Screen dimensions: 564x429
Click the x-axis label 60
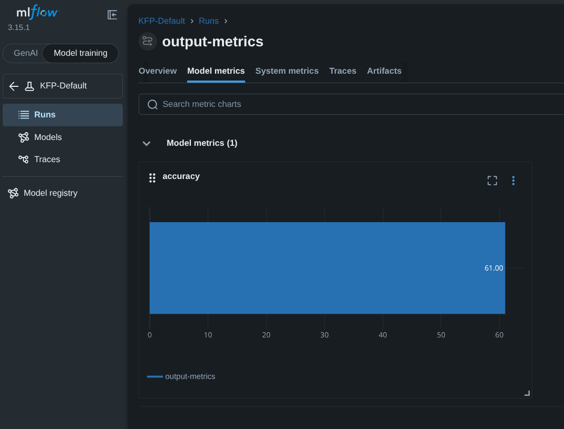(x=499, y=335)
